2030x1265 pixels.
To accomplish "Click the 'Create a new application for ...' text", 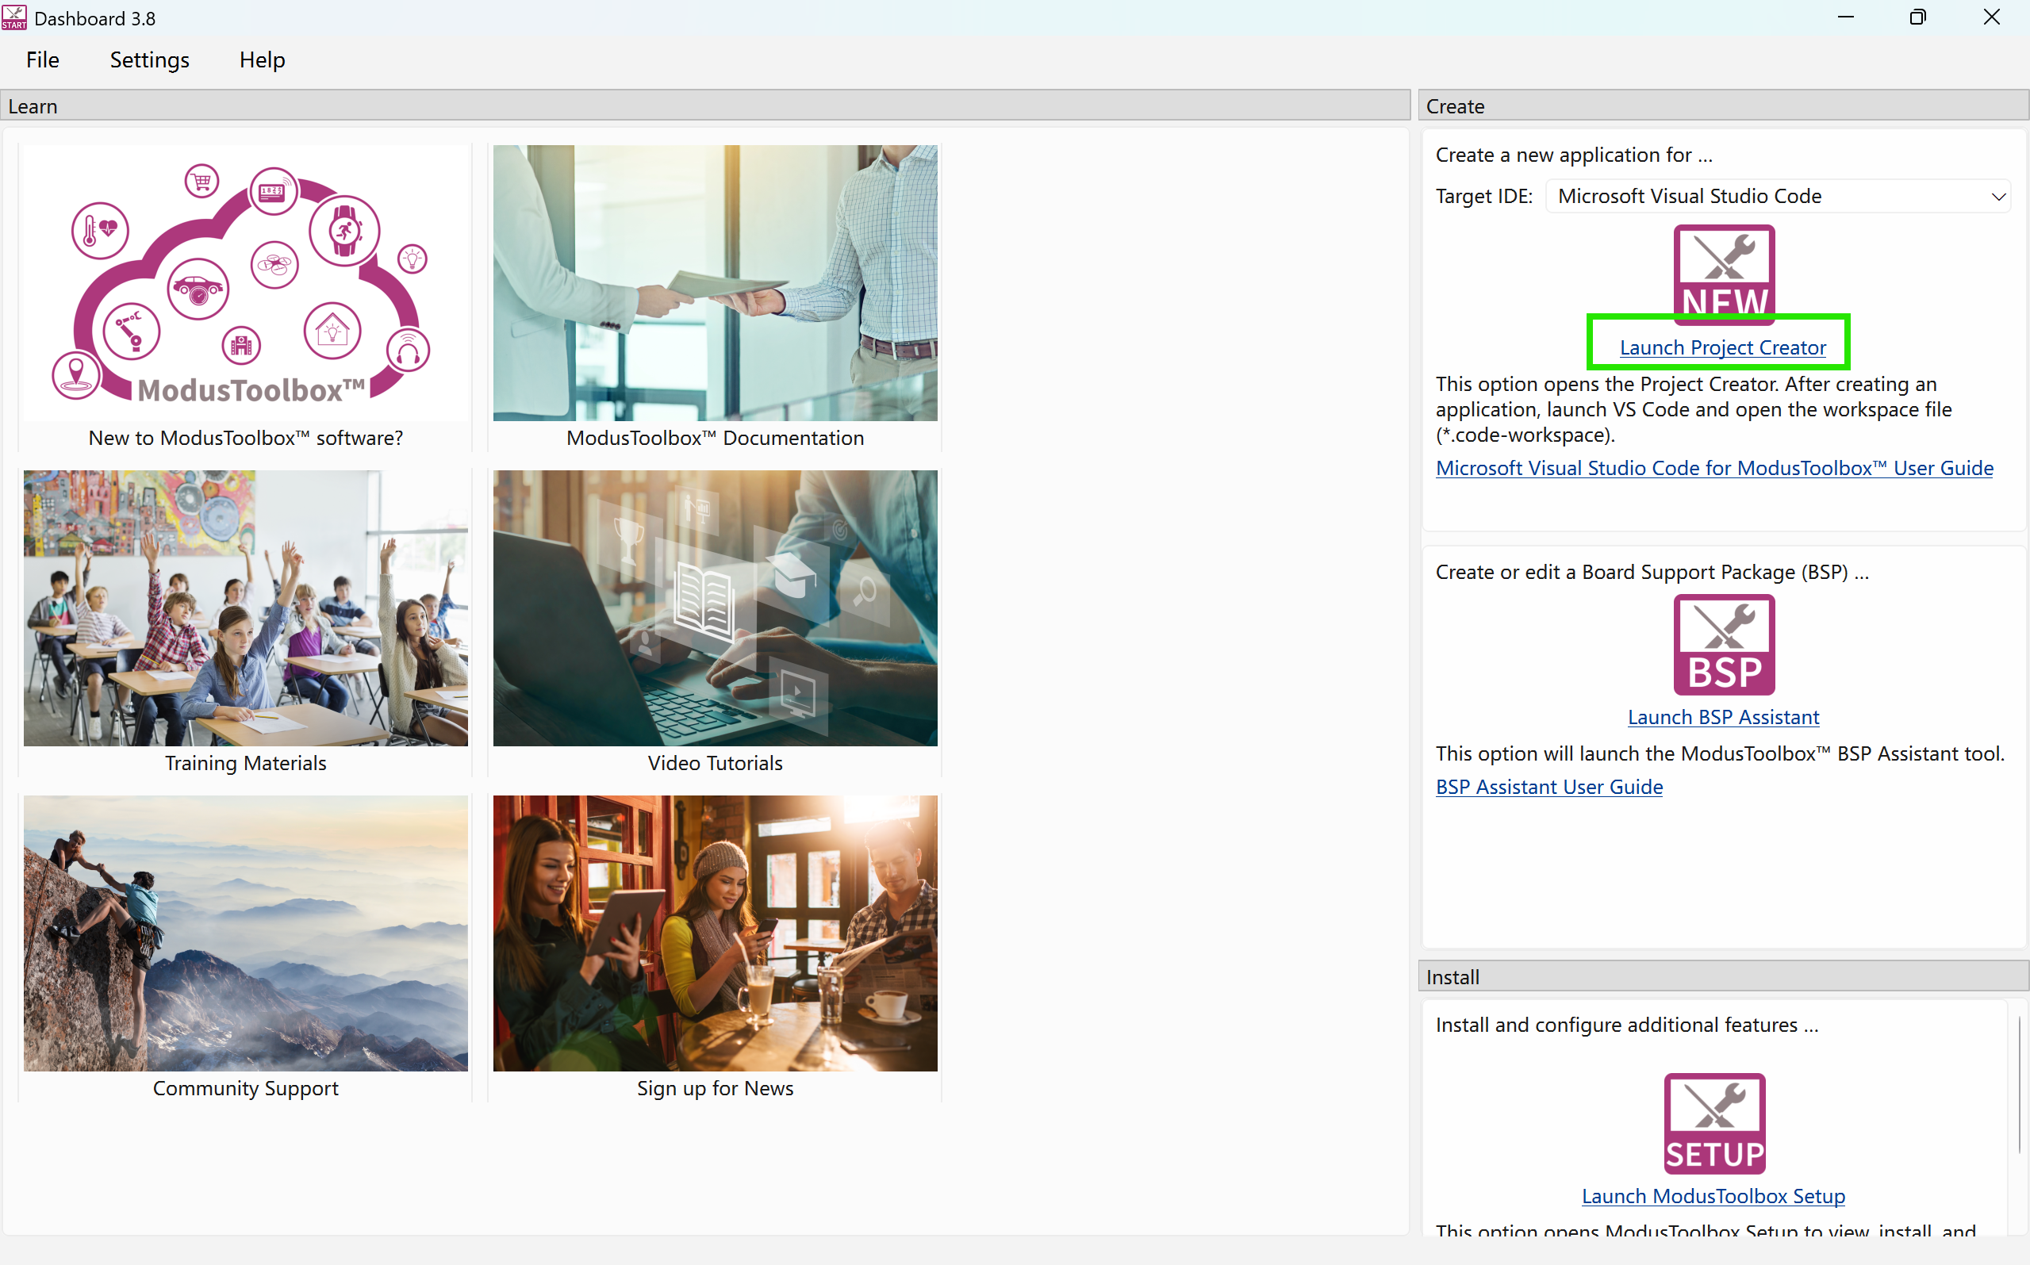I will 1574,155.
